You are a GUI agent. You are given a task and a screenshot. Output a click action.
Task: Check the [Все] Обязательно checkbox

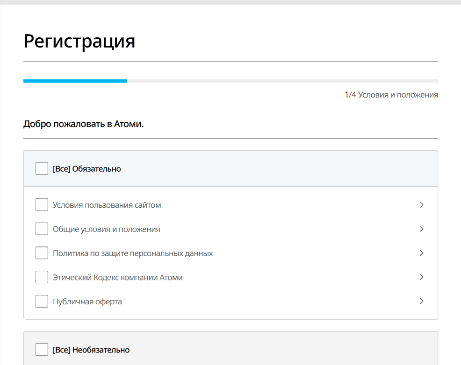point(42,168)
